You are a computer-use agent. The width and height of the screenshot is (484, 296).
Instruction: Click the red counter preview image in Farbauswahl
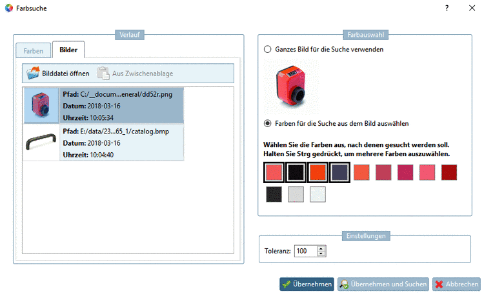point(291,87)
